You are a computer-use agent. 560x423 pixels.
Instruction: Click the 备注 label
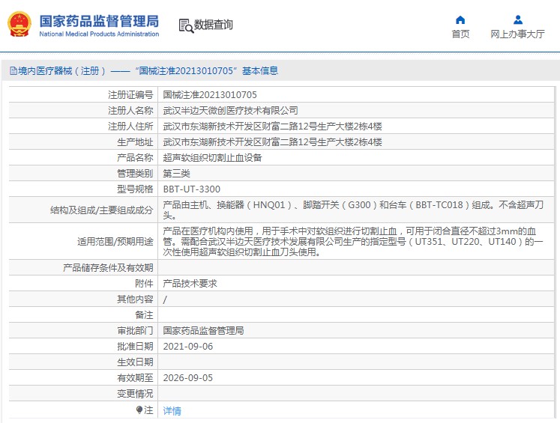pos(144,315)
